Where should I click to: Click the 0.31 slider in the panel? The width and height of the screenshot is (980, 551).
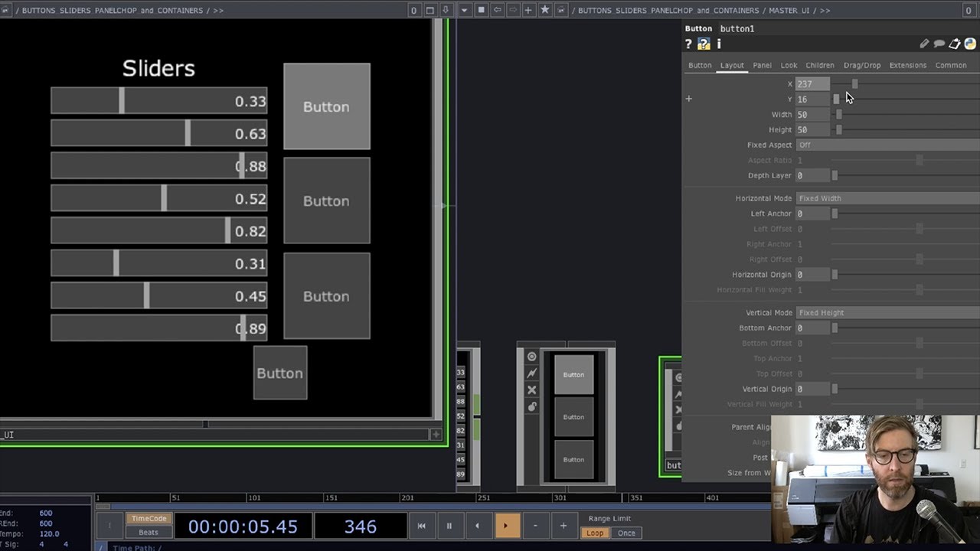[x=159, y=263]
